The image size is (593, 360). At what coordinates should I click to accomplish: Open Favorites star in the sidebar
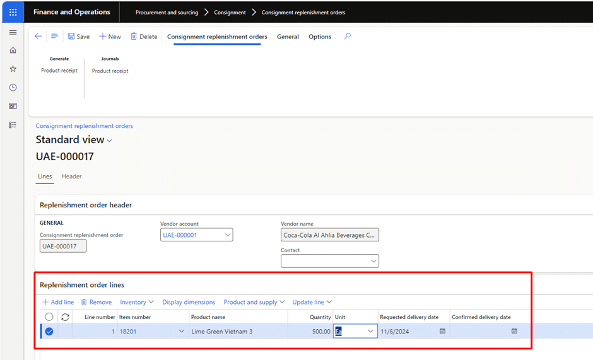pos(13,69)
